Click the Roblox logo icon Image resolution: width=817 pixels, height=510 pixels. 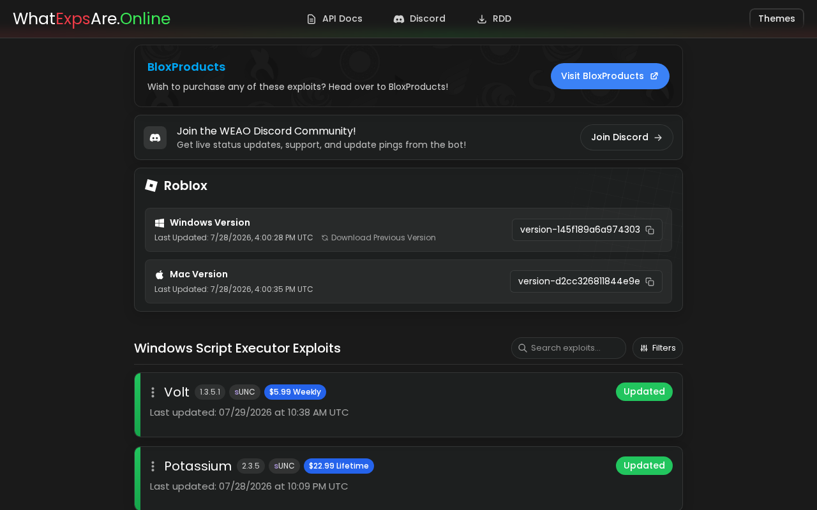tap(151, 186)
